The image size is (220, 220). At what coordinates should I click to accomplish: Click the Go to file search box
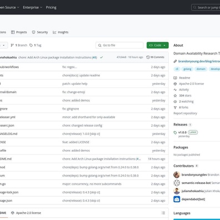tap(119, 45)
